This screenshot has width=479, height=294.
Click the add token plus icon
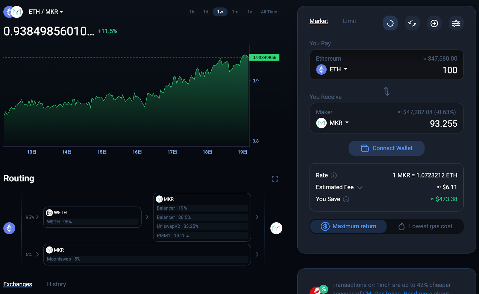pyautogui.click(x=434, y=23)
